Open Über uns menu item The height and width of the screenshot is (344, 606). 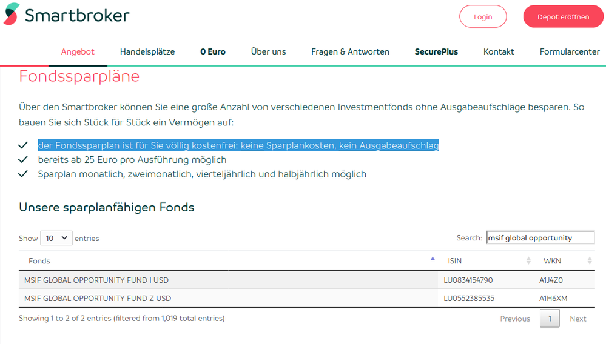268,51
